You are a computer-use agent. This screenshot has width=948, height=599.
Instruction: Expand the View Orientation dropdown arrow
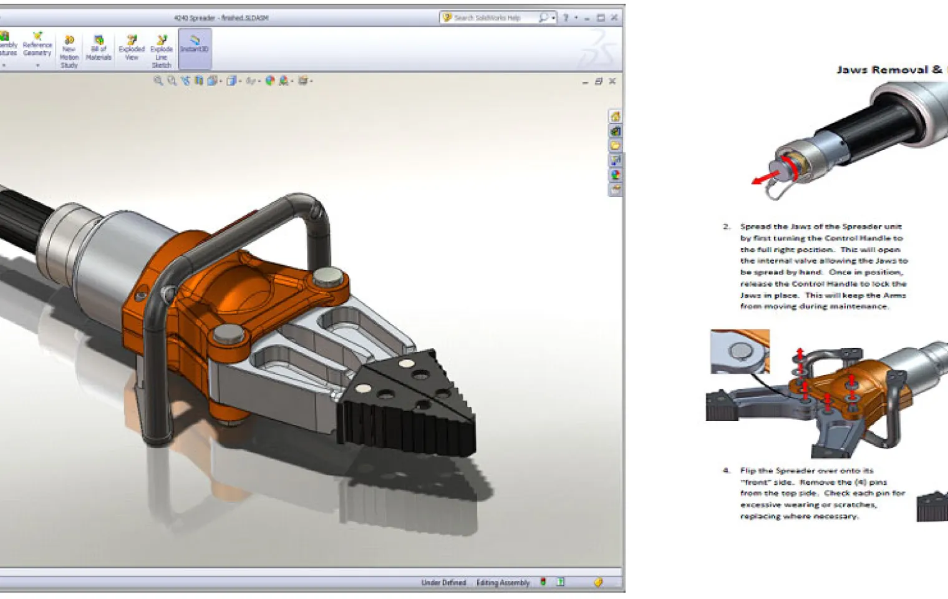pyautogui.click(x=220, y=81)
